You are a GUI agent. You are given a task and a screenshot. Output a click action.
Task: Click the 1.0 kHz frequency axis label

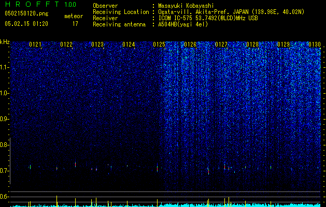(x=5, y=93)
